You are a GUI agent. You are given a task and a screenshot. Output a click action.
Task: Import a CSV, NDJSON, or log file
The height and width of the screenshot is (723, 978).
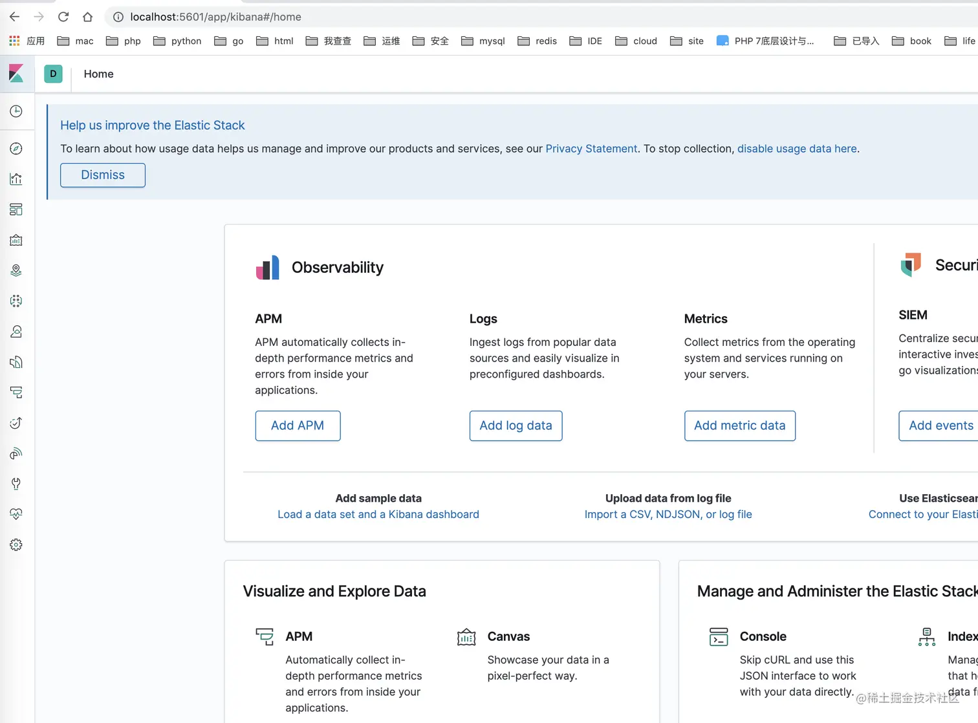(x=668, y=514)
